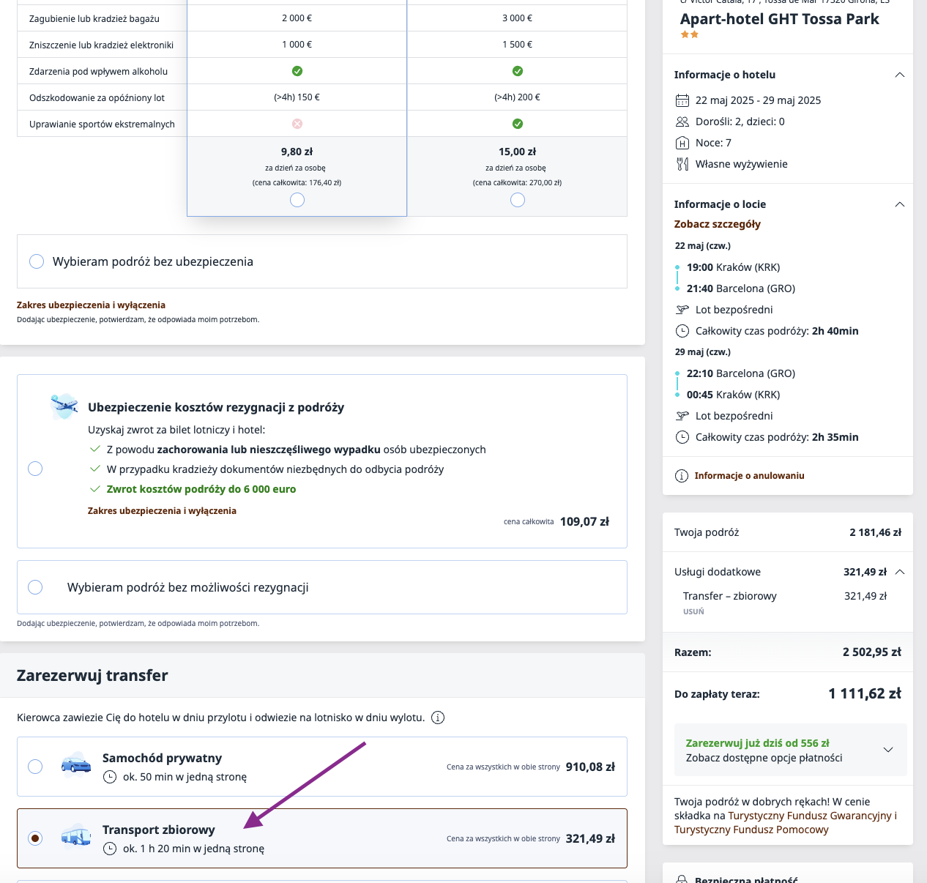
Task: Click the 910,08 zł private car price
Action: pos(590,767)
